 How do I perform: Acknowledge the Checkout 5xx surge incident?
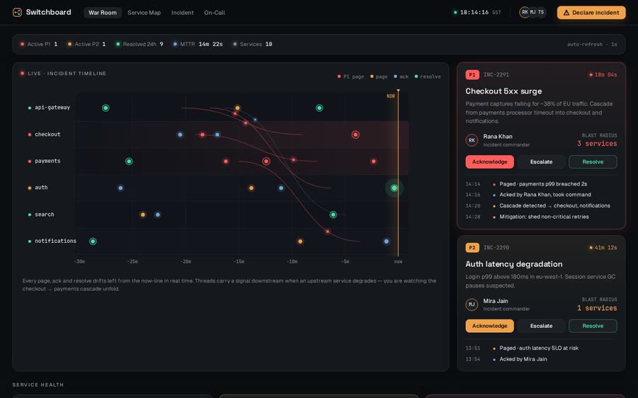[489, 161]
